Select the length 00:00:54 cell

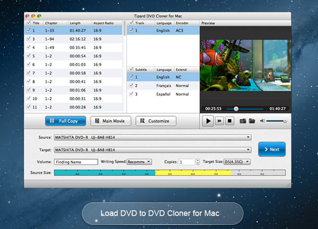[x=77, y=56]
